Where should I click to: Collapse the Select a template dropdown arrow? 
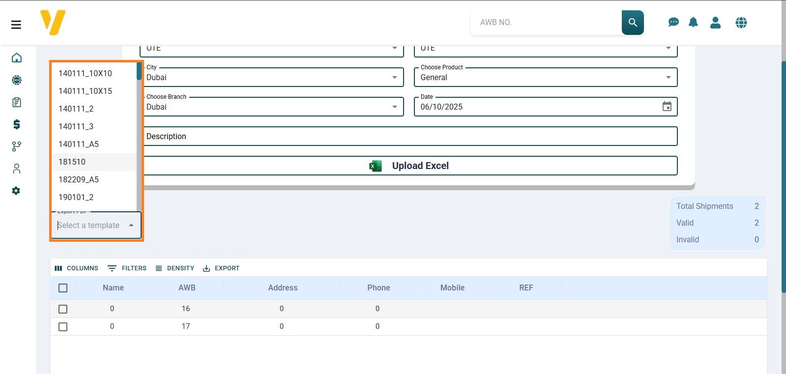[131, 225]
